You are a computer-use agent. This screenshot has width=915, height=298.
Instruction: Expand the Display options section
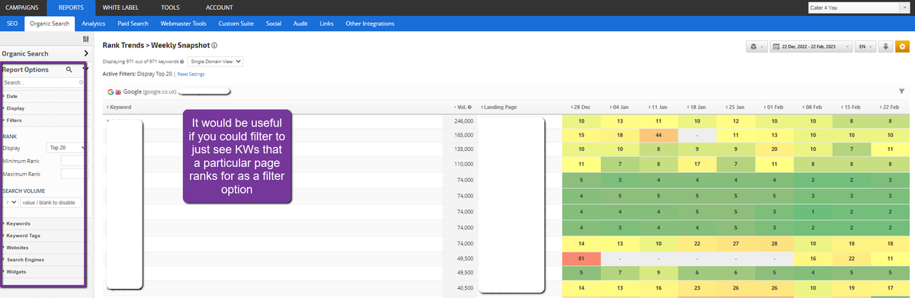tap(15, 108)
